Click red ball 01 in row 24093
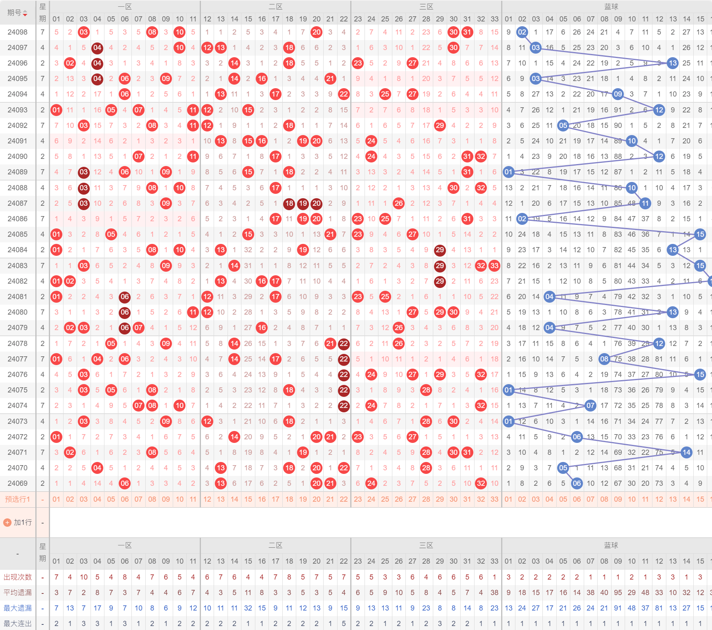 [56, 110]
